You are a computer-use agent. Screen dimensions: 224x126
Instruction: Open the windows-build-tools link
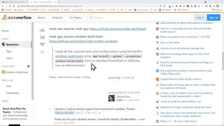click(x=69, y=56)
